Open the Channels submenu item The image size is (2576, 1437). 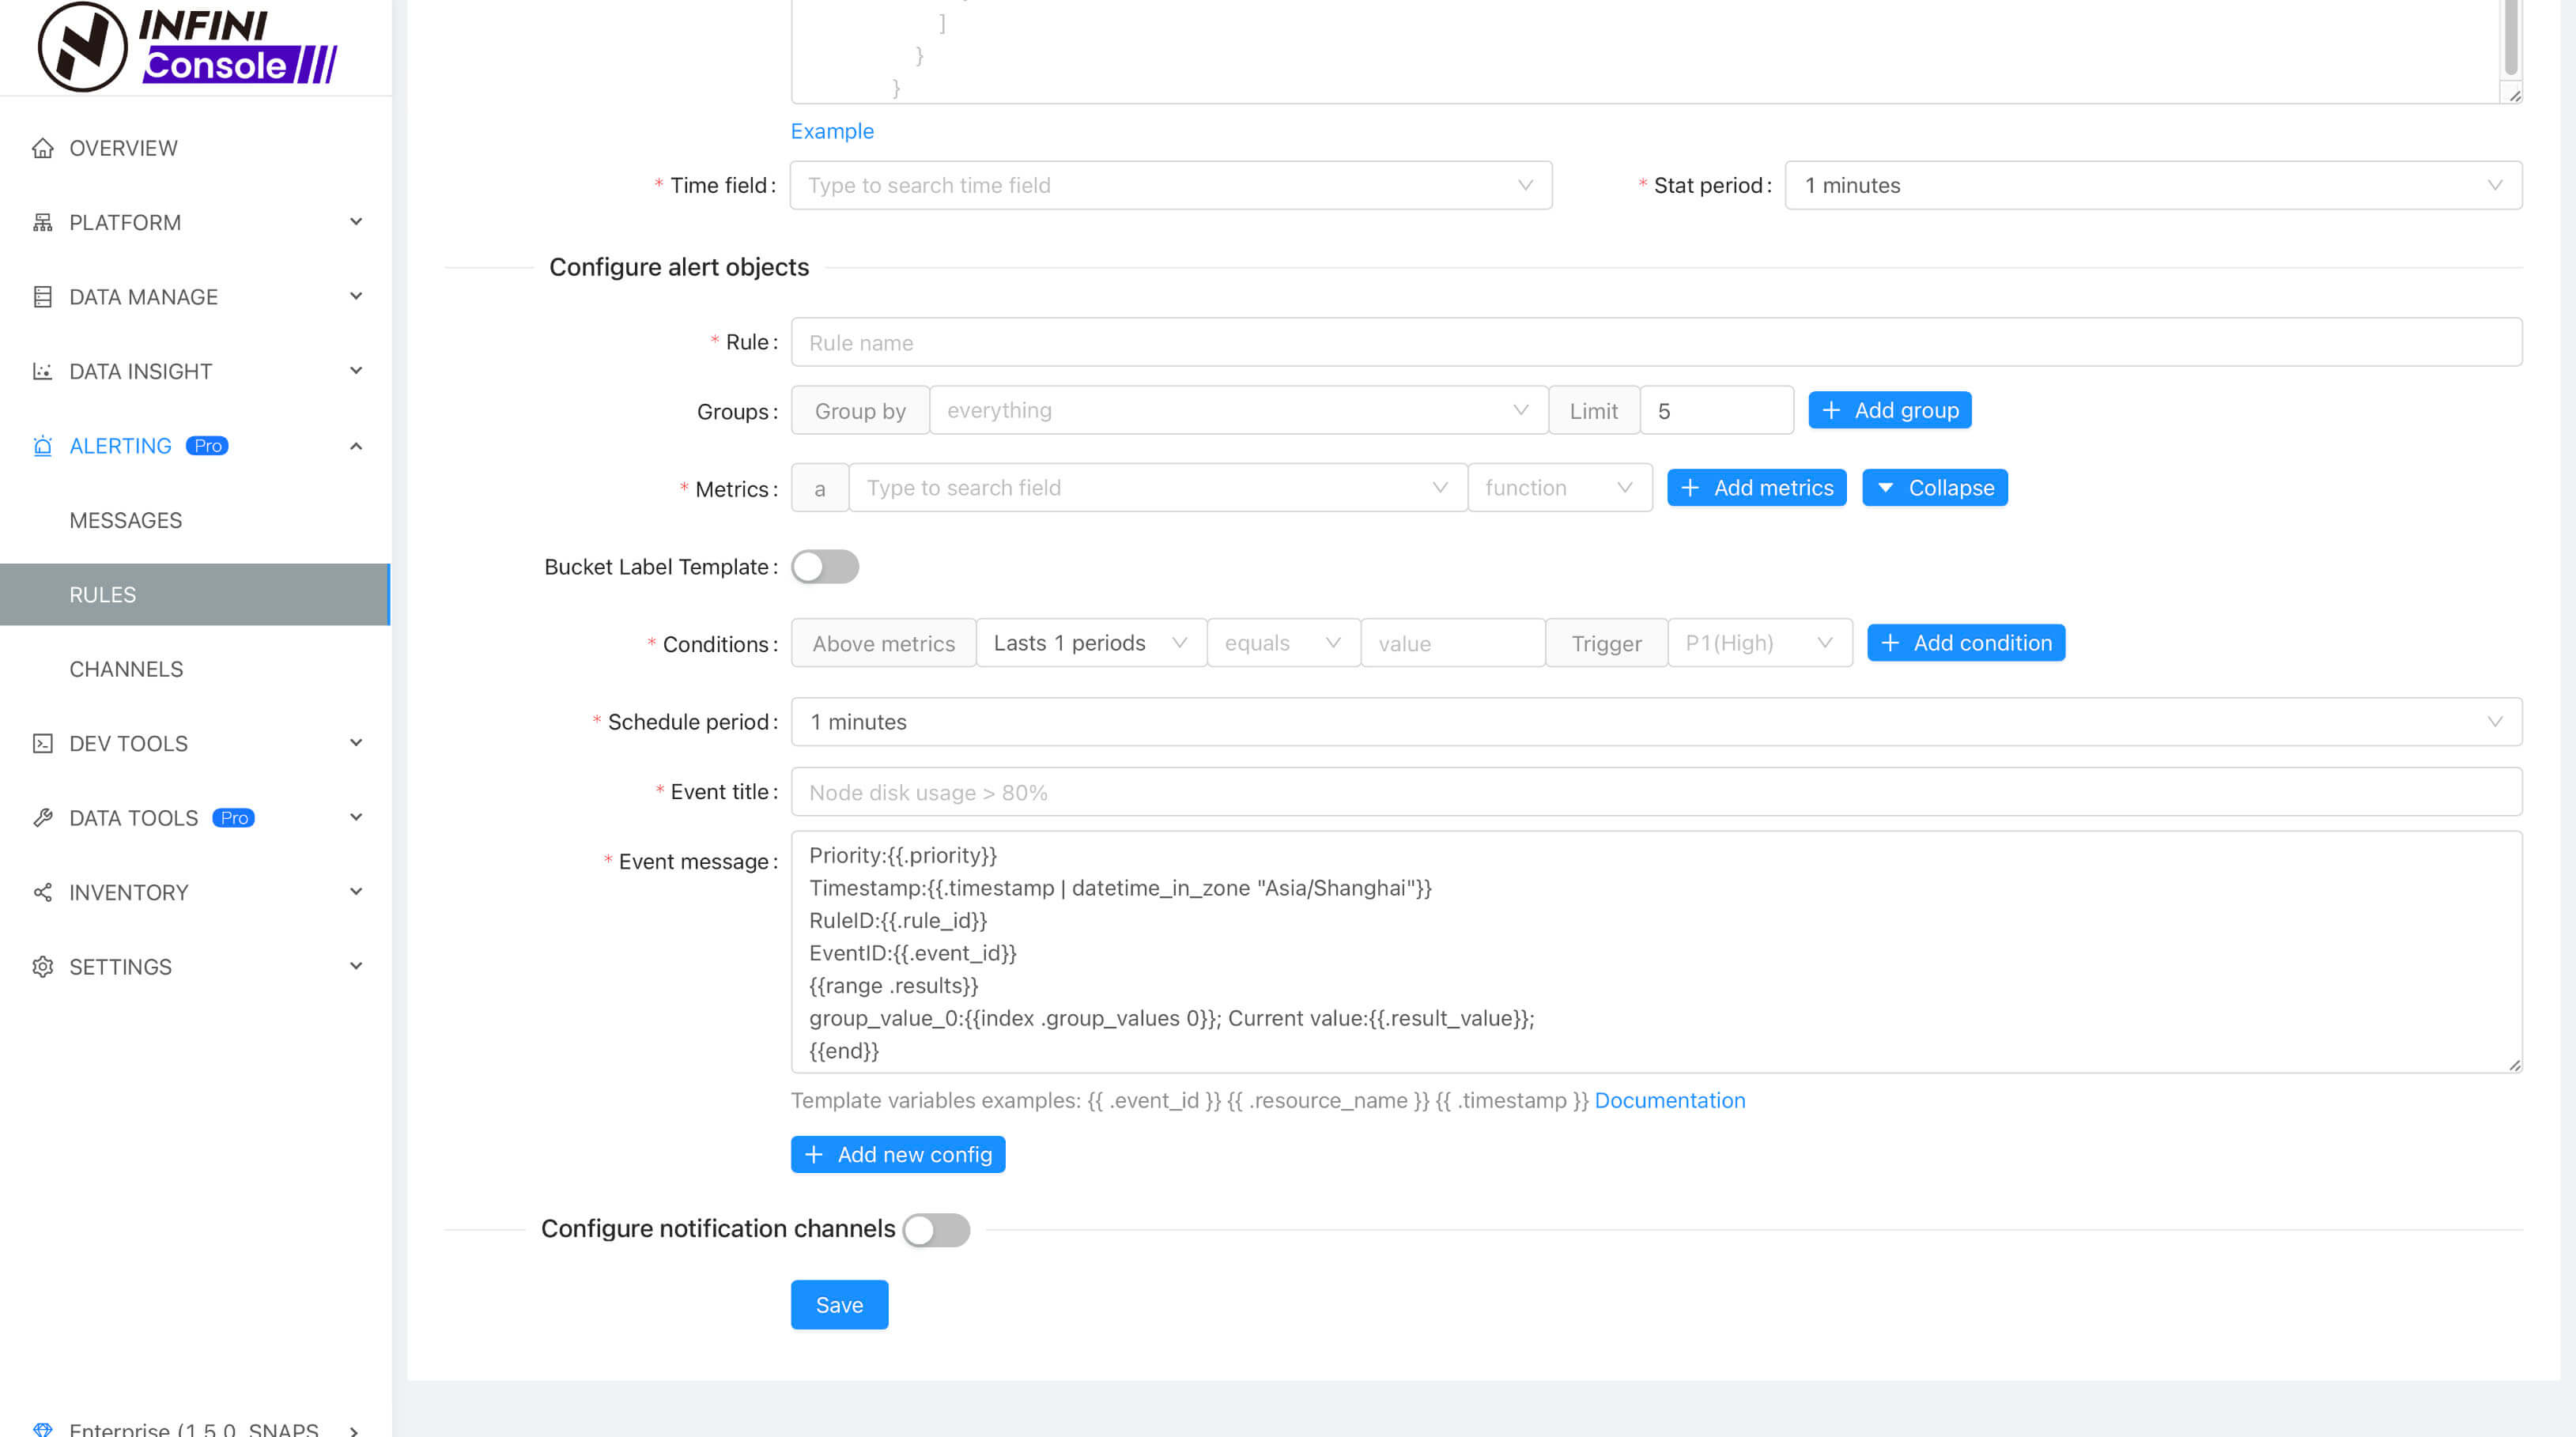coord(195,669)
